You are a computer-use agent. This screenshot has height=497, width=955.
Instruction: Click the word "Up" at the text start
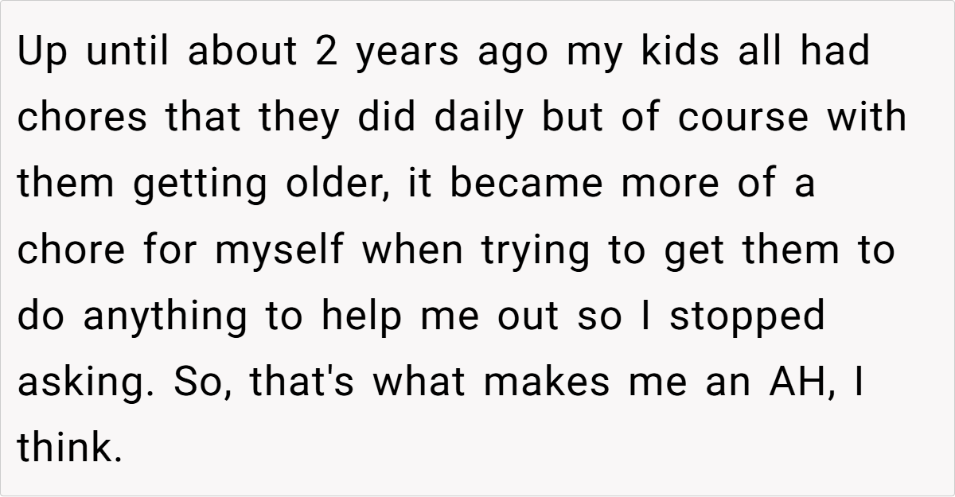click(x=39, y=54)
